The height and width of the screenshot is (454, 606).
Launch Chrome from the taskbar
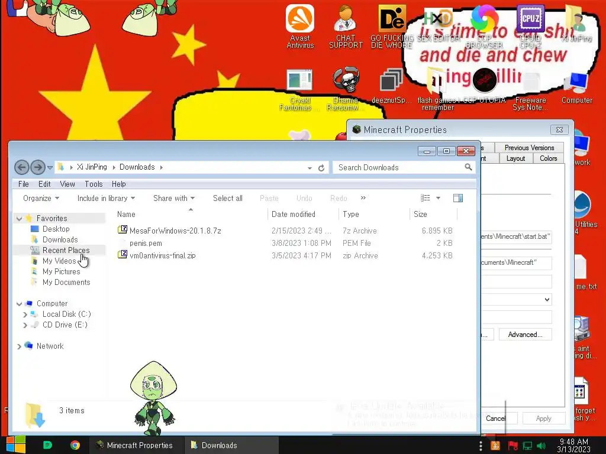75,445
